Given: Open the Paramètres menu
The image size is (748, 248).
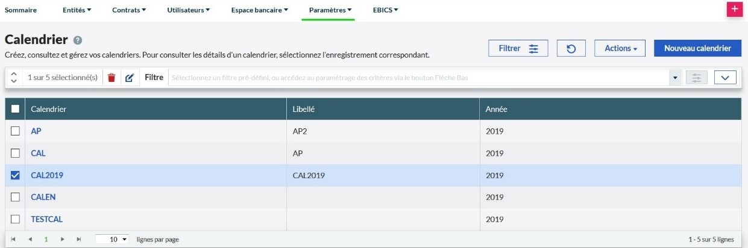Looking at the screenshot, I should click(x=330, y=10).
